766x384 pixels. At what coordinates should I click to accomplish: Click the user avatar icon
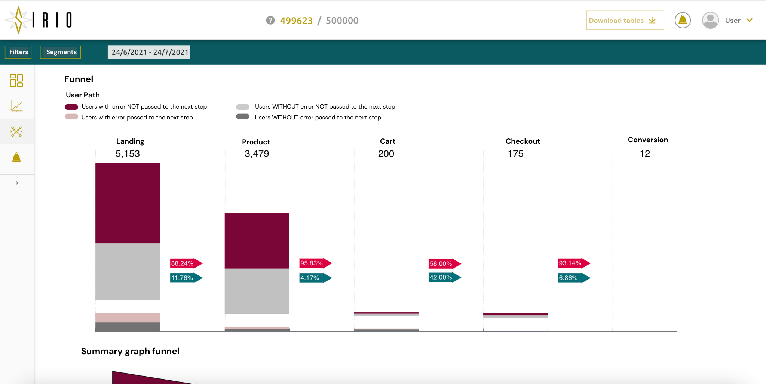click(x=710, y=20)
